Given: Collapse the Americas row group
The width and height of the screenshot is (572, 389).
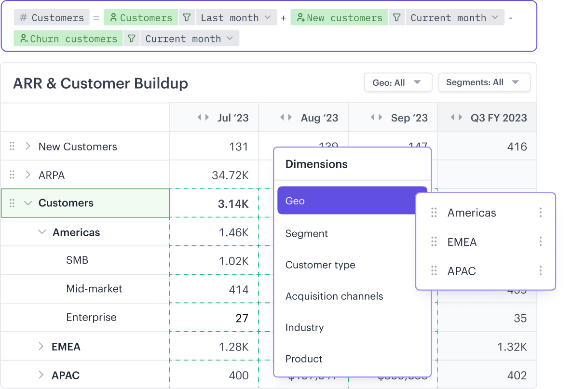Looking at the screenshot, I should click(42, 232).
